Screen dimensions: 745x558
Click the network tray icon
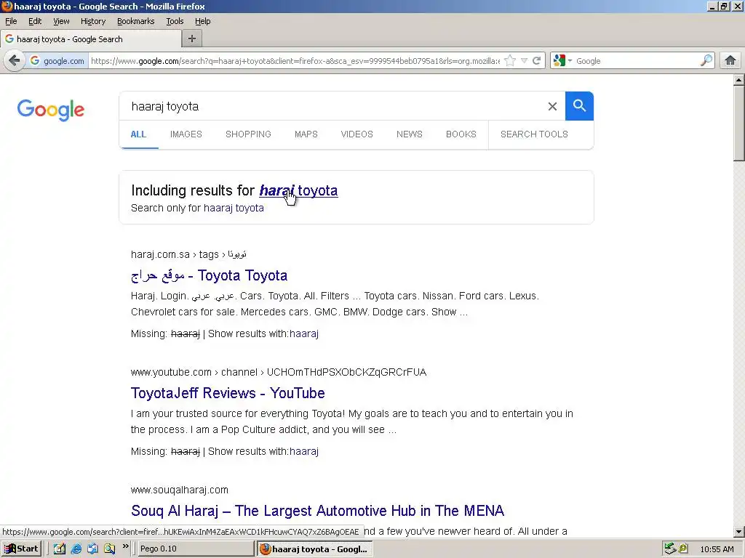click(x=670, y=549)
